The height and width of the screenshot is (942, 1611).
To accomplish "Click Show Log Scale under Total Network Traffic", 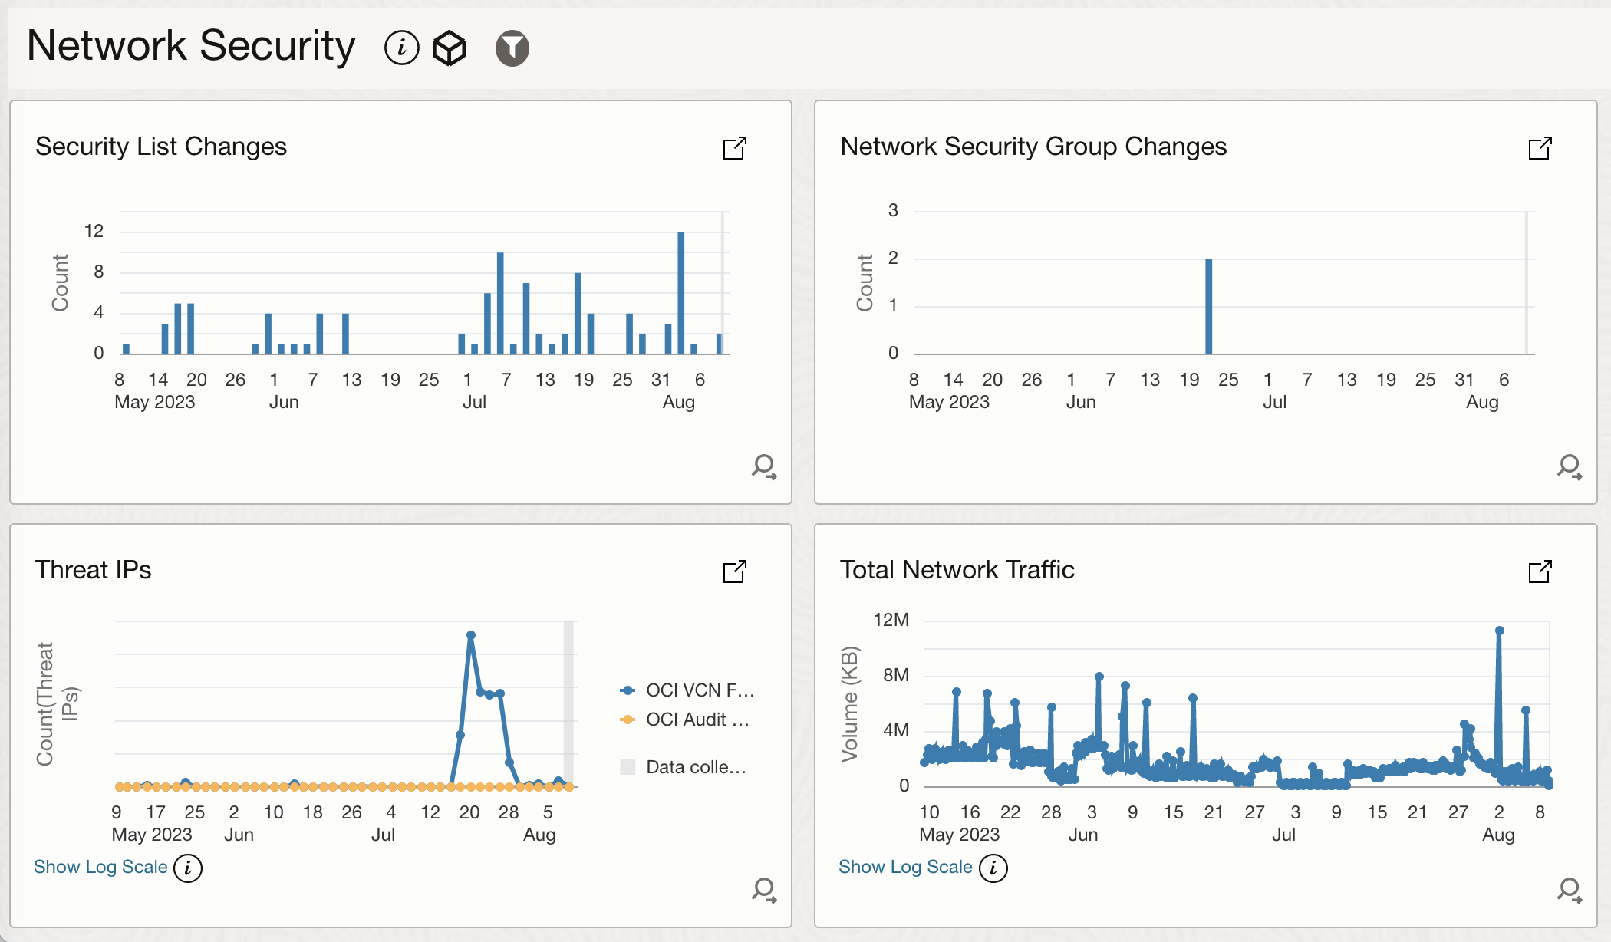I will click(x=904, y=867).
